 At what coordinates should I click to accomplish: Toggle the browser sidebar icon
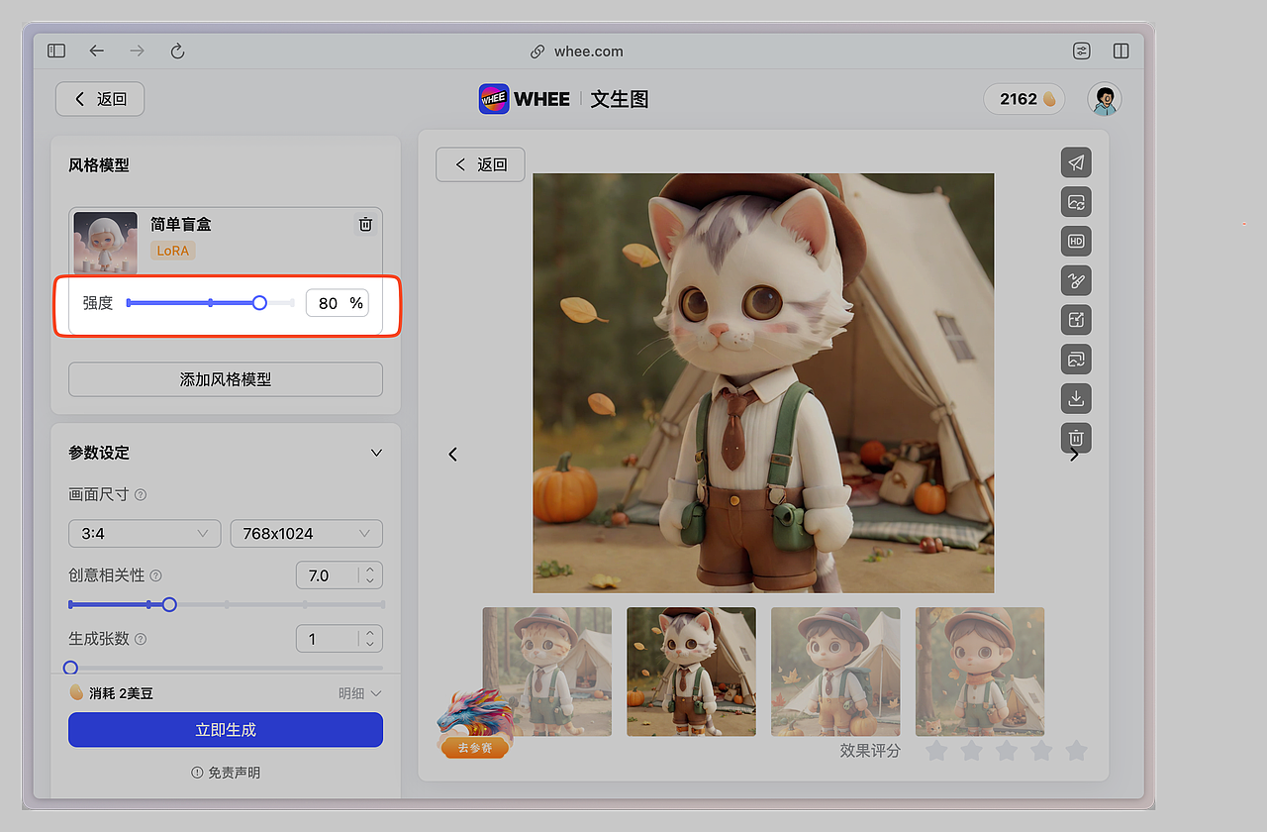click(56, 51)
